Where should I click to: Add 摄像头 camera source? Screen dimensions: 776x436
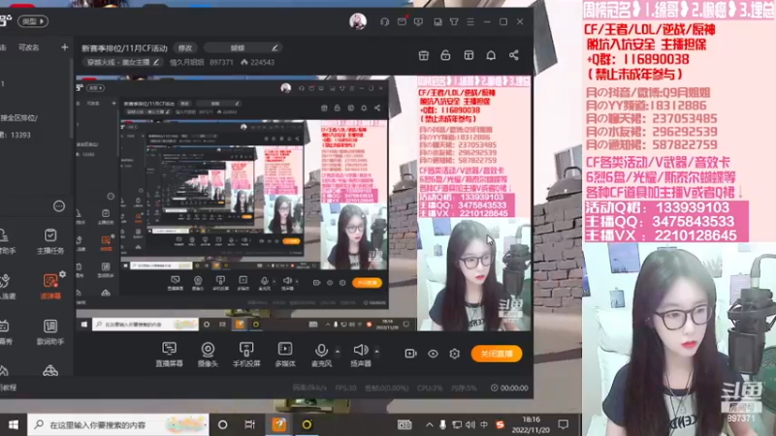(x=208, y=354)
